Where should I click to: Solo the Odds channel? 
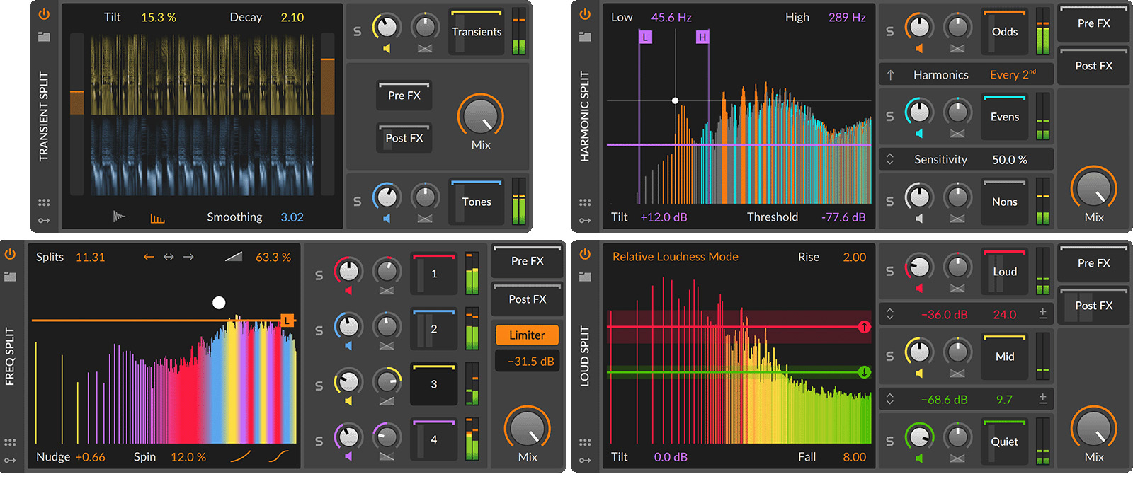(889, 31)
